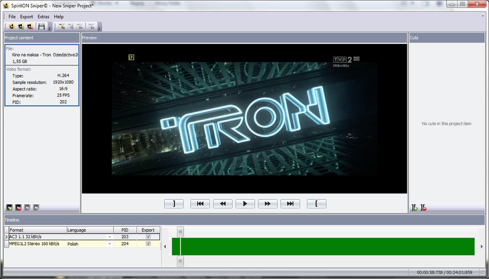
Task: Click the PS export toolbar icon
Action: pyautogui.click(x=80, y=26)
